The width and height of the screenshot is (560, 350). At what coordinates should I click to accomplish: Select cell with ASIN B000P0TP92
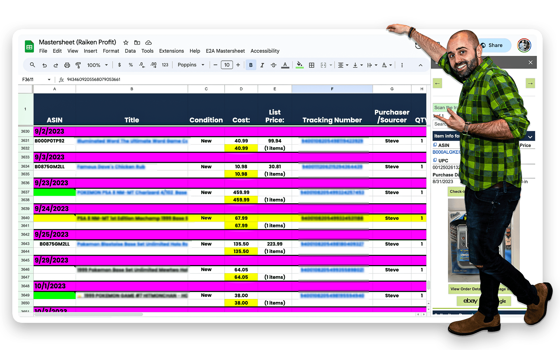point(55,141)
